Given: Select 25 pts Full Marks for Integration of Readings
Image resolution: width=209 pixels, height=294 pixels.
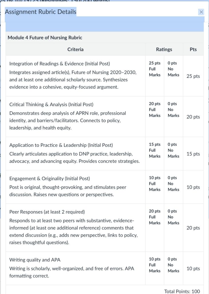Looking at the screenshot, I should point(155,69).
